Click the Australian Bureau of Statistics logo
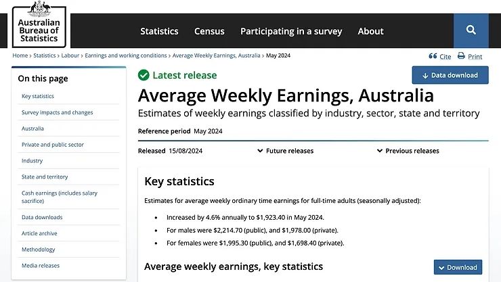 [x=39, y=24]
